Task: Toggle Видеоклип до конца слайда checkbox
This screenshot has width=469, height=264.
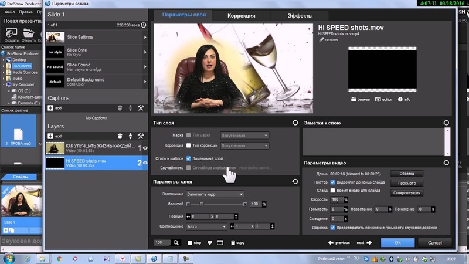Action: click(332, 182)
